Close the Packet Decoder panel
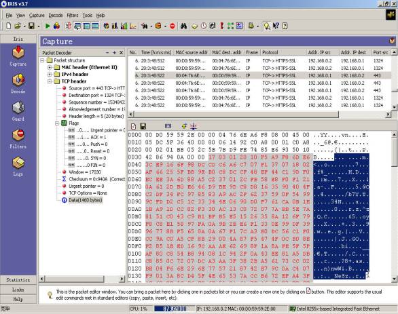 pyautogui.click(x=122, y=53)
